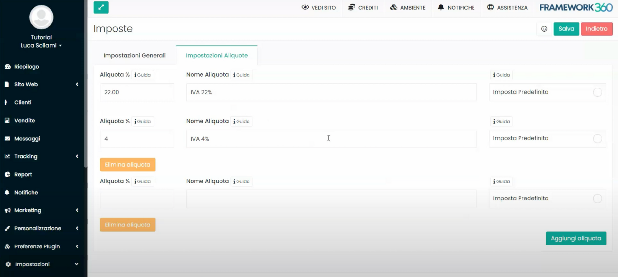
Task: Set IVA 4% as Imposta Predefinita
Action: click(597, 138)
